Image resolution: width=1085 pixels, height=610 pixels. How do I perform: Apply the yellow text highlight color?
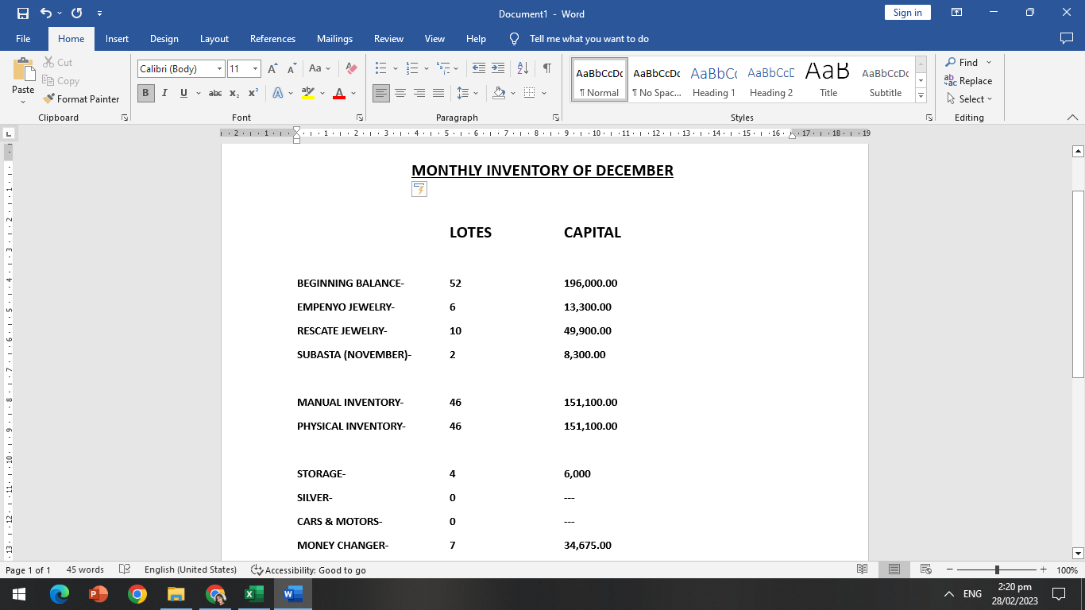tap(308, 93)
